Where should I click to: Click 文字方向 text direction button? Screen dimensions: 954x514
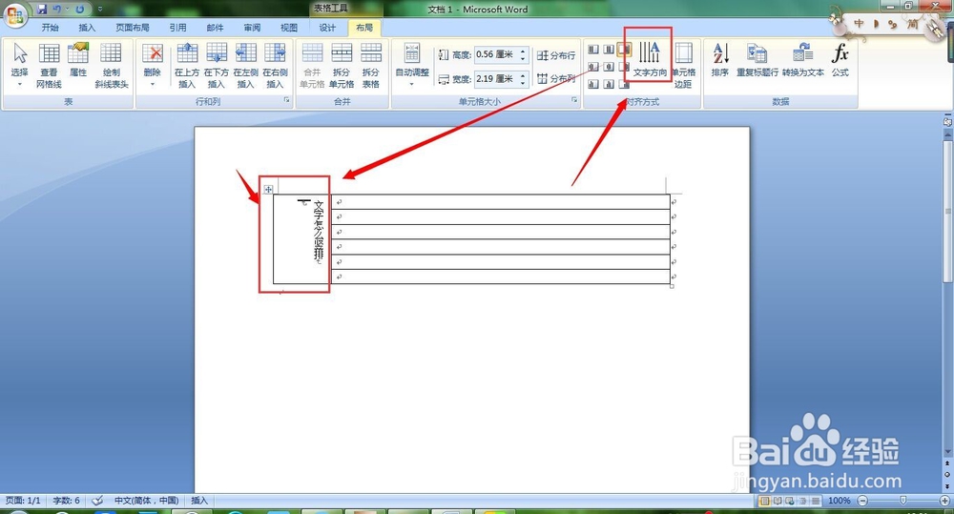(x=649, y=59)
